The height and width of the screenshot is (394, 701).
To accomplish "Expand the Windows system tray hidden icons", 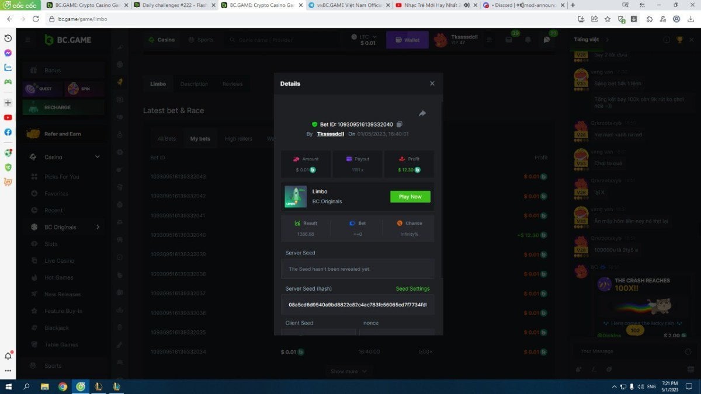I will pos(614,386).
